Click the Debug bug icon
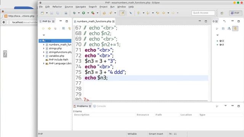244x137 pixels. click(x=74, y=13)
